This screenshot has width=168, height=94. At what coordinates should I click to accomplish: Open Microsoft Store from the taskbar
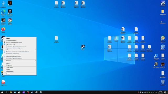[x=19, y=92]
